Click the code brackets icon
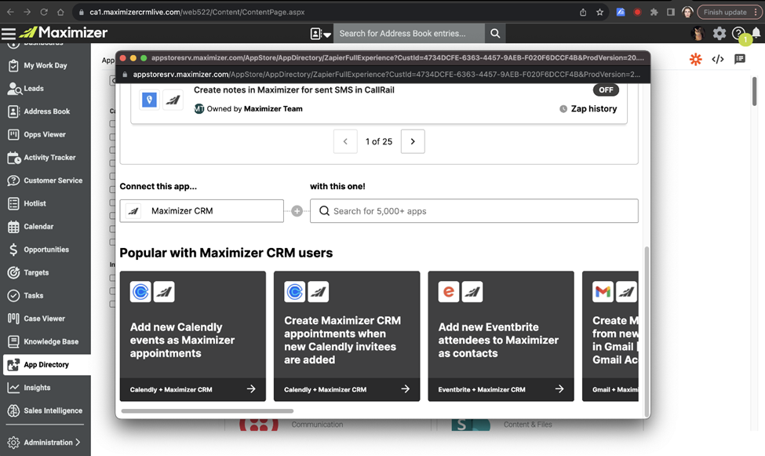The image size is (765, 456). 718,59
